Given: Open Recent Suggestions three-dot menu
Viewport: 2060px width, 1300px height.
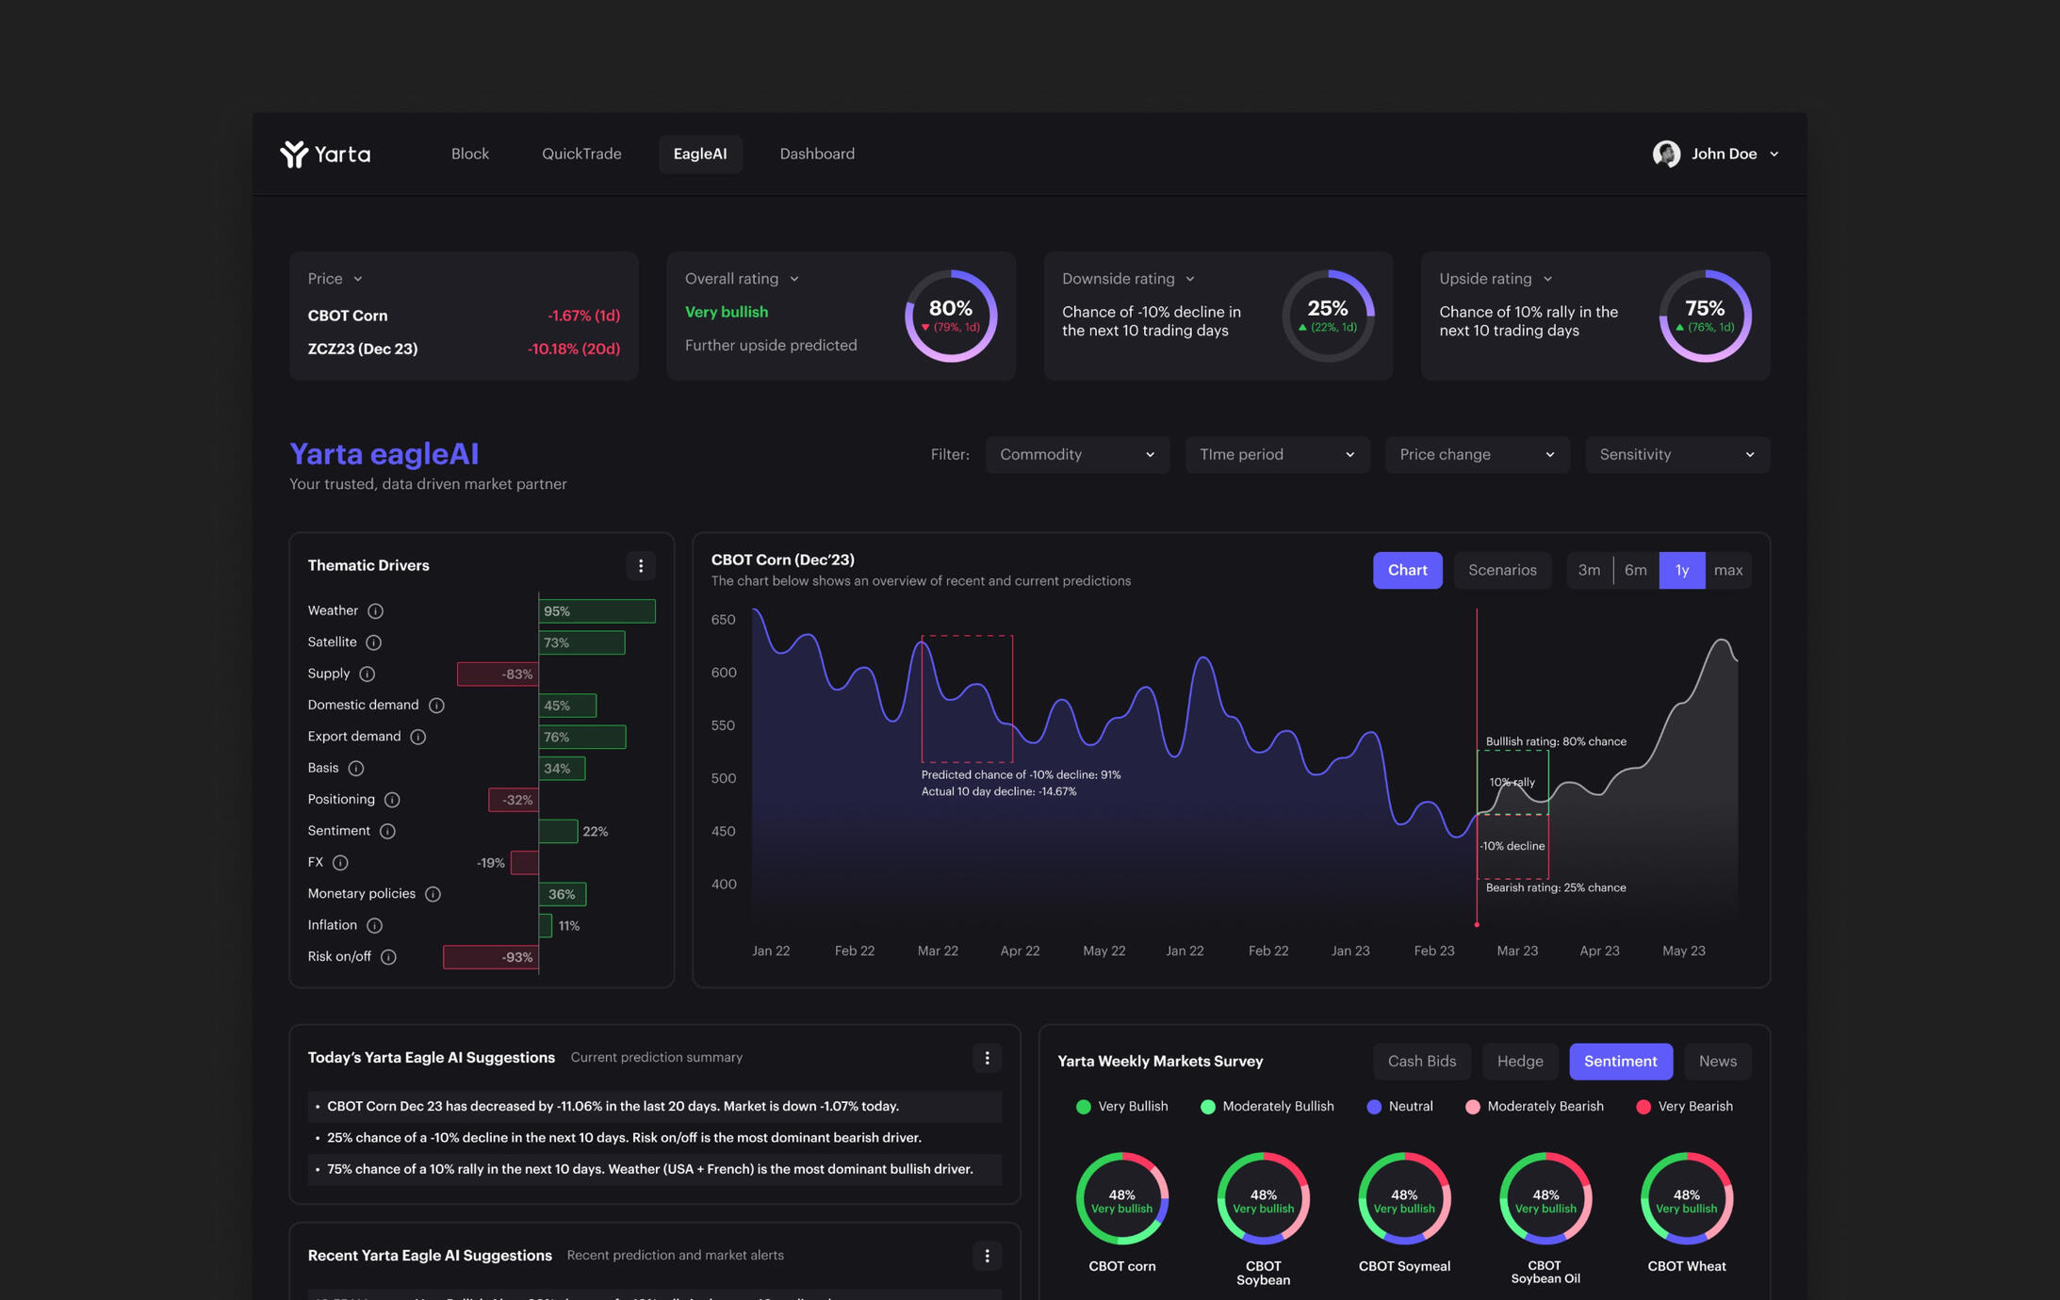Looking at the screenshot, I should (987, 1256).
